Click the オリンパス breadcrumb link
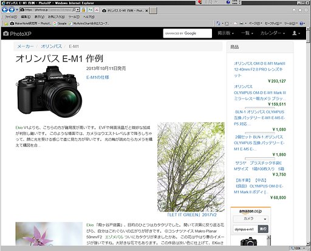The width and height of the screenshot is (311, 251). pos(51,46)
